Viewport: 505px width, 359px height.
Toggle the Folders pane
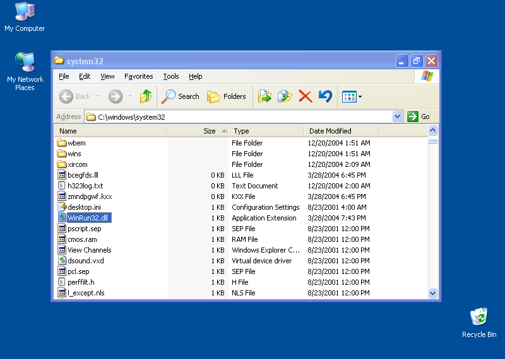tap(227, 96)
